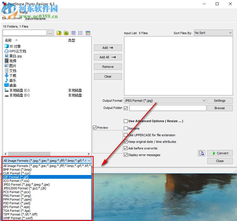Image resolution: width=237 pixels, height=221 pixels.
Task: Select the 图片 folder
Action: pos(10,66)
